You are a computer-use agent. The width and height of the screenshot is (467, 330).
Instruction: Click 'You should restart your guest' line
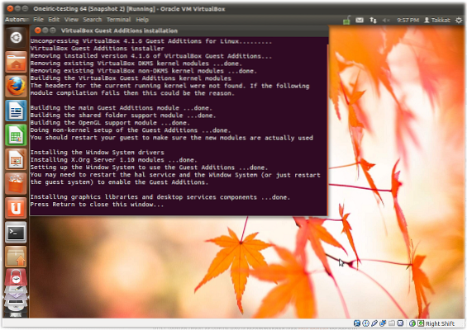point(172,138)
